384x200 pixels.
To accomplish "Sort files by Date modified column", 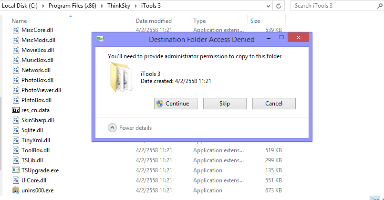I will point(154,21).
